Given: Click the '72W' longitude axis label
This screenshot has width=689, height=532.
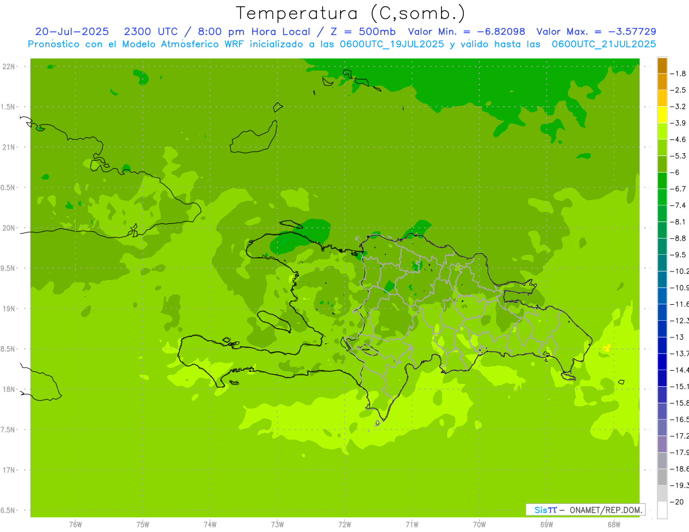Looking at the screenshot, I should 344,525.
